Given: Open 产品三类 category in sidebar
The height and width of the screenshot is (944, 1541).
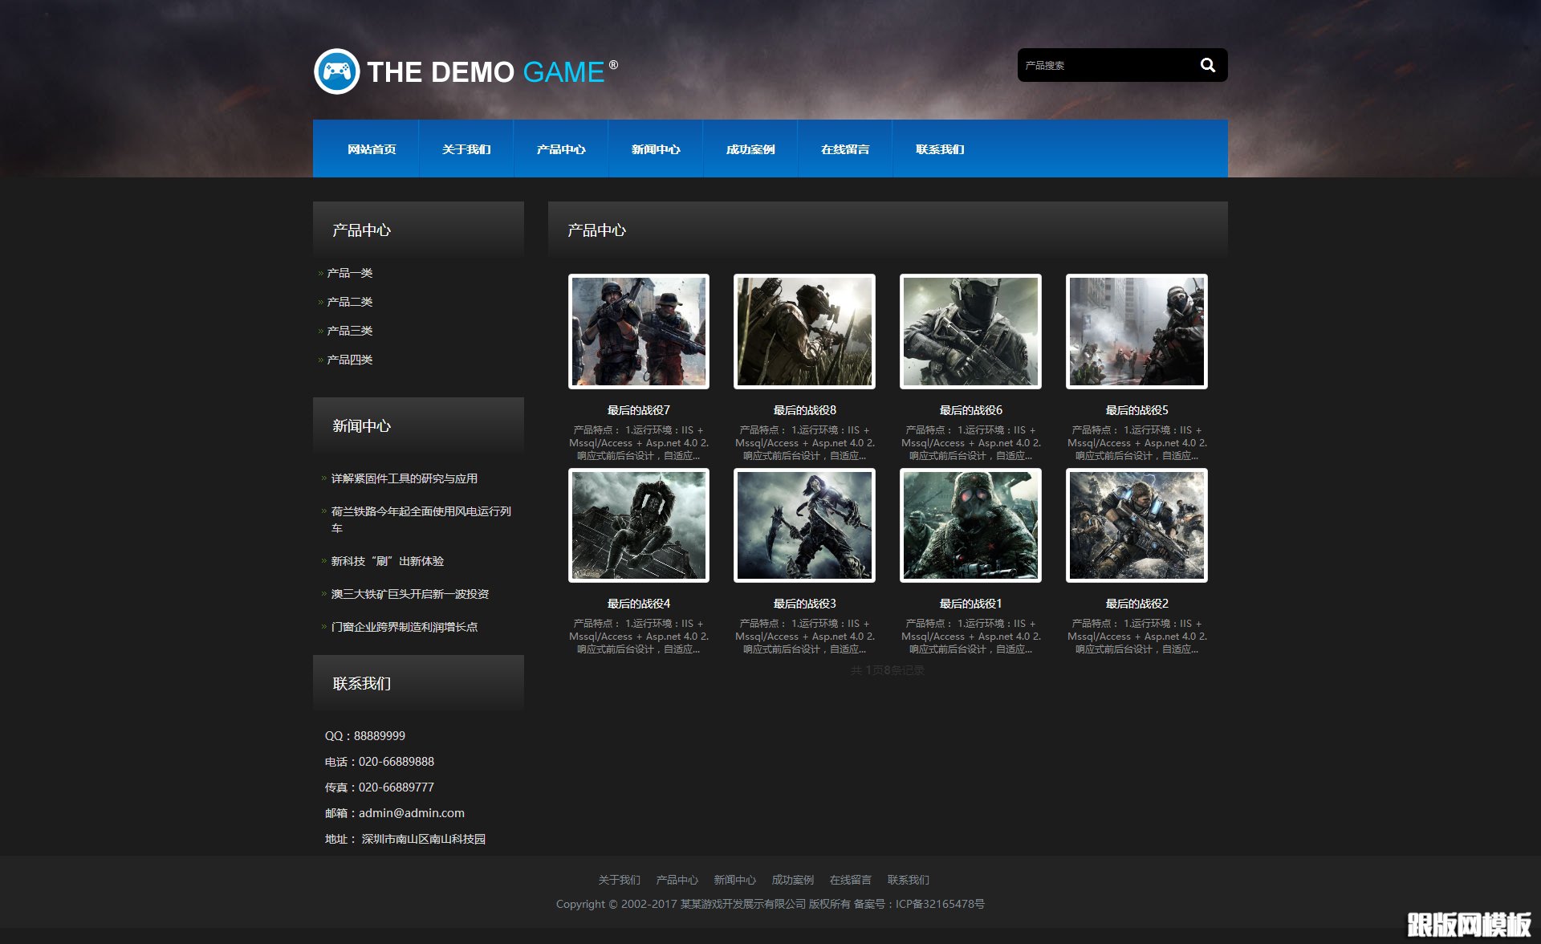Looking at the screenshot, I should [349, 331].
